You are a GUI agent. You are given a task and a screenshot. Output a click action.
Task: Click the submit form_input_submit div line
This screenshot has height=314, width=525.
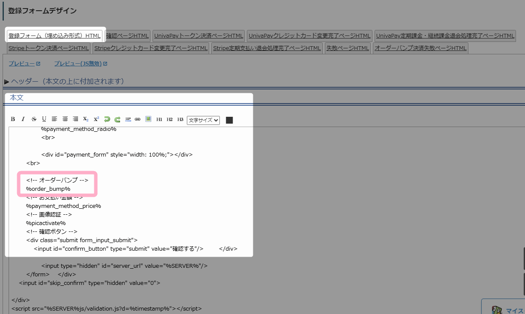(x=82, y=240)
